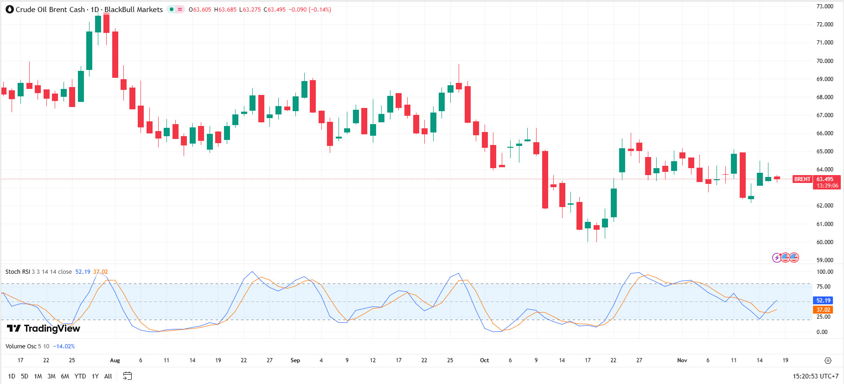Click the TradingView logo
Image resolution: width=844 pixels, height=384 pixels.
point(44,328)
